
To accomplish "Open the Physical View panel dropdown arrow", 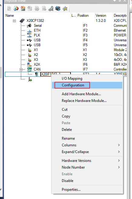I will point(115,1).
